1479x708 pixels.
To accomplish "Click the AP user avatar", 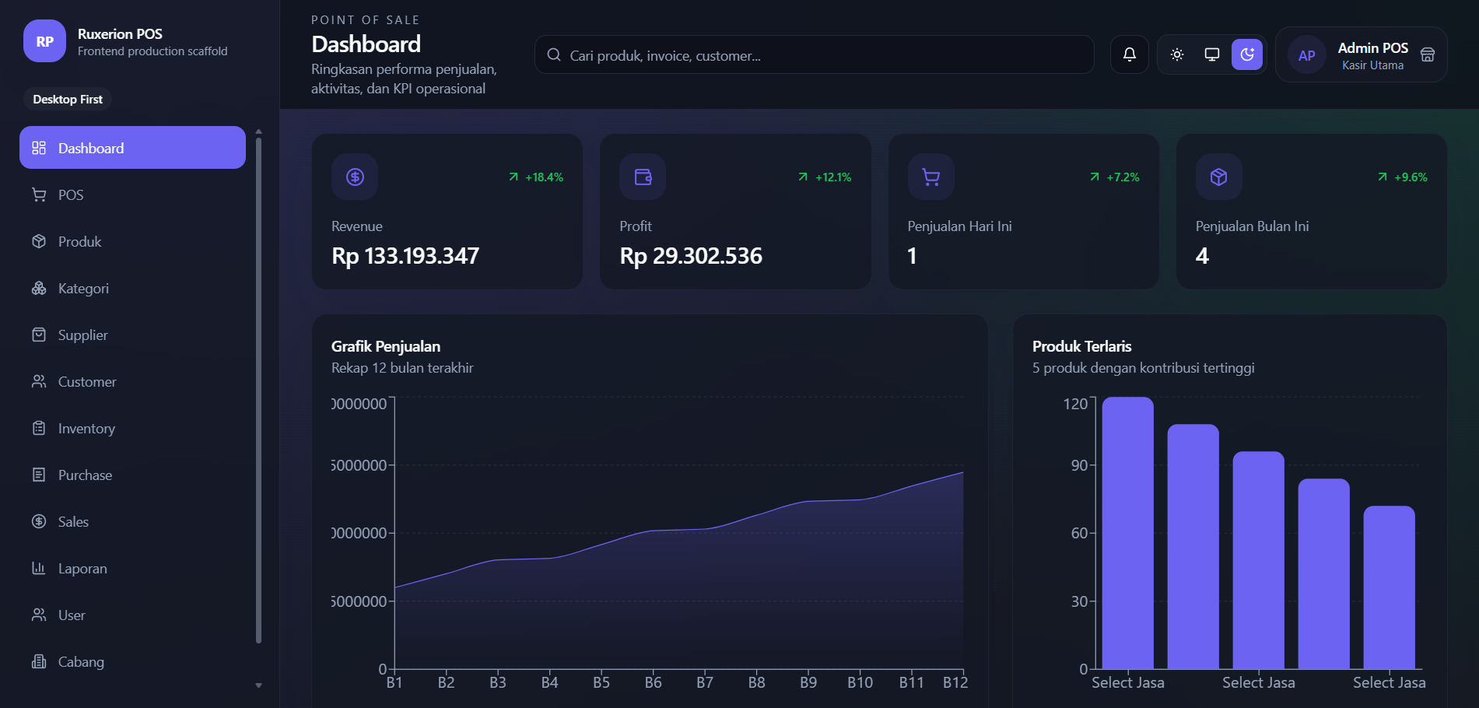I will (x=1307, y=55).
